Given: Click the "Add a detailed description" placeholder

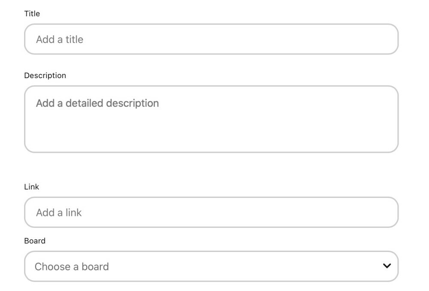Looking at the screenshot, I should (x=97, y=103).
